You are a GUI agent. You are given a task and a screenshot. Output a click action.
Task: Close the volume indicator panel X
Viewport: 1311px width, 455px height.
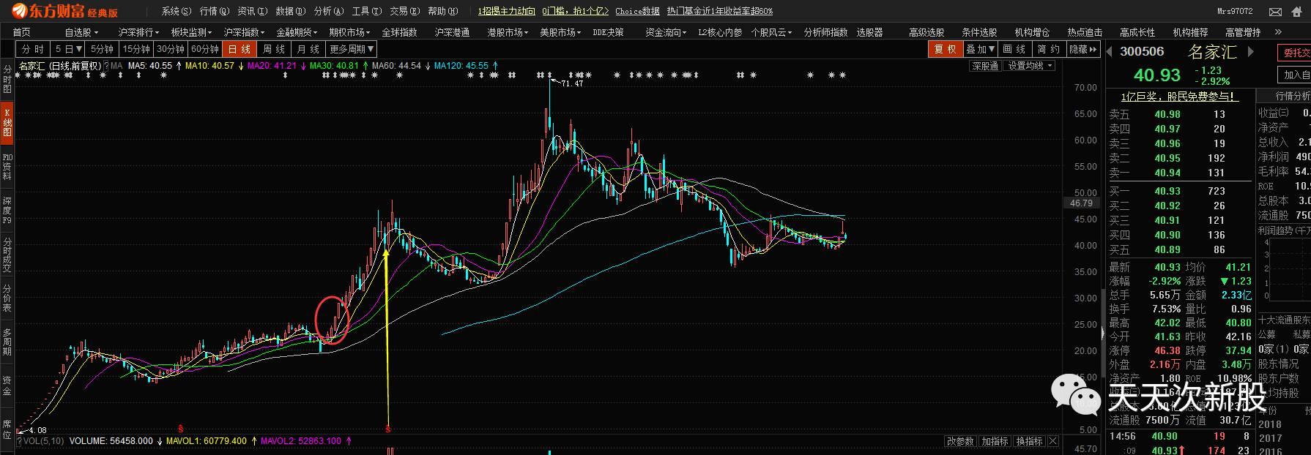1053,441
